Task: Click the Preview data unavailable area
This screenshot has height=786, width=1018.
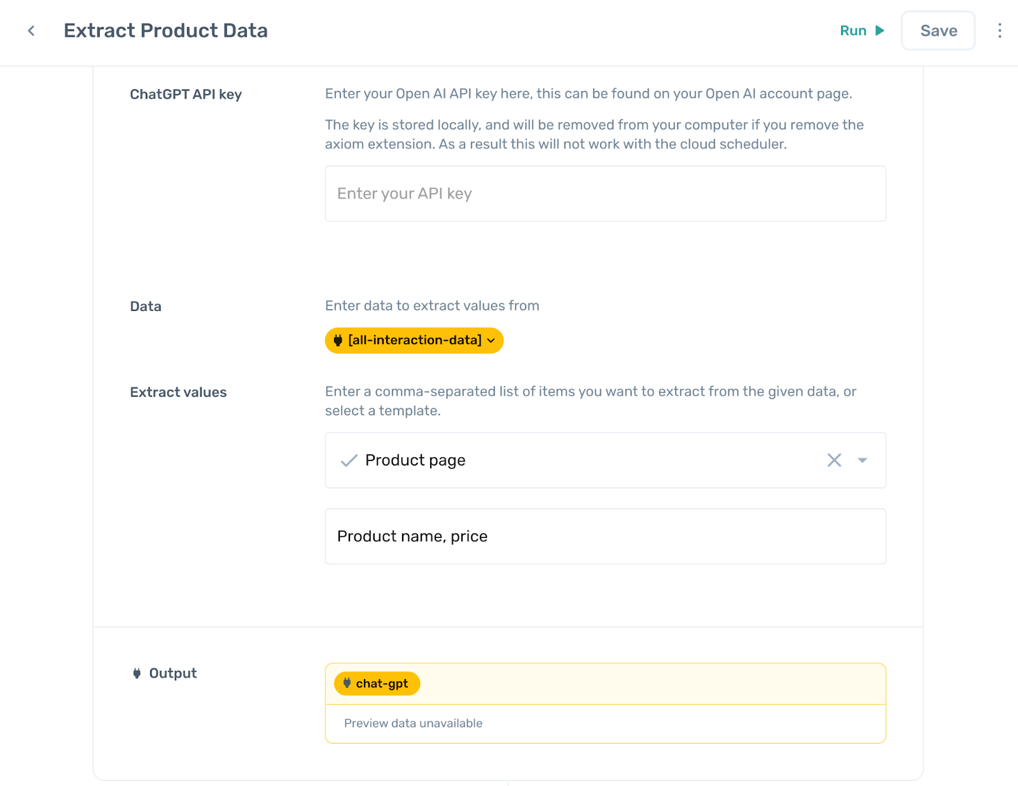Action: (x=414, y=723)
